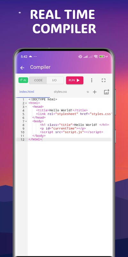Click line number 12 in the gutter
This screenshot has height=257, width=128.
pyautogui.click(x=22, y=139)
